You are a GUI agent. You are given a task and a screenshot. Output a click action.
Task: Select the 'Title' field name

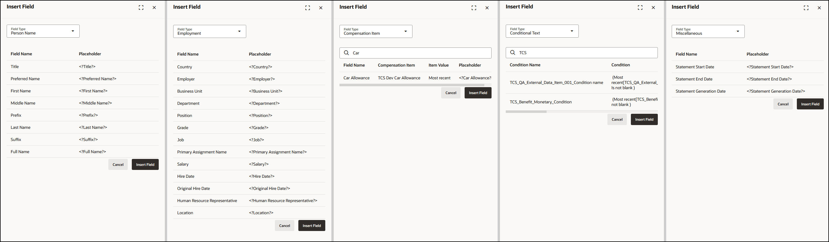(15, 67)
